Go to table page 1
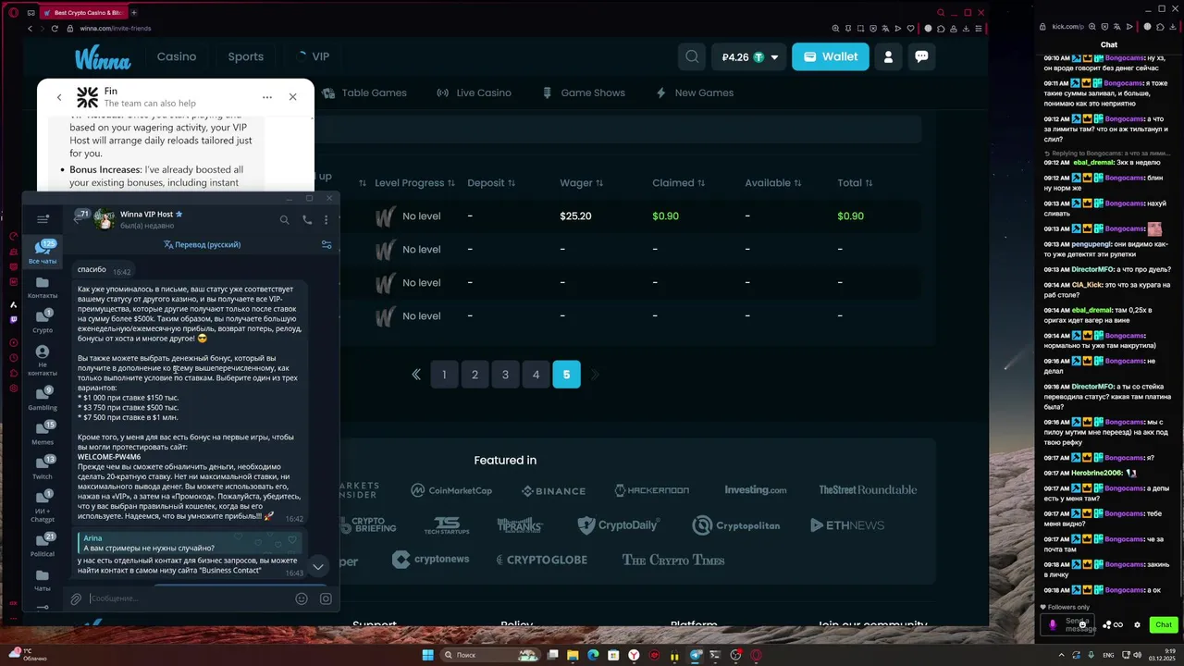The height and width of the screenshot is (666, 1184). (x=444, y=375)
